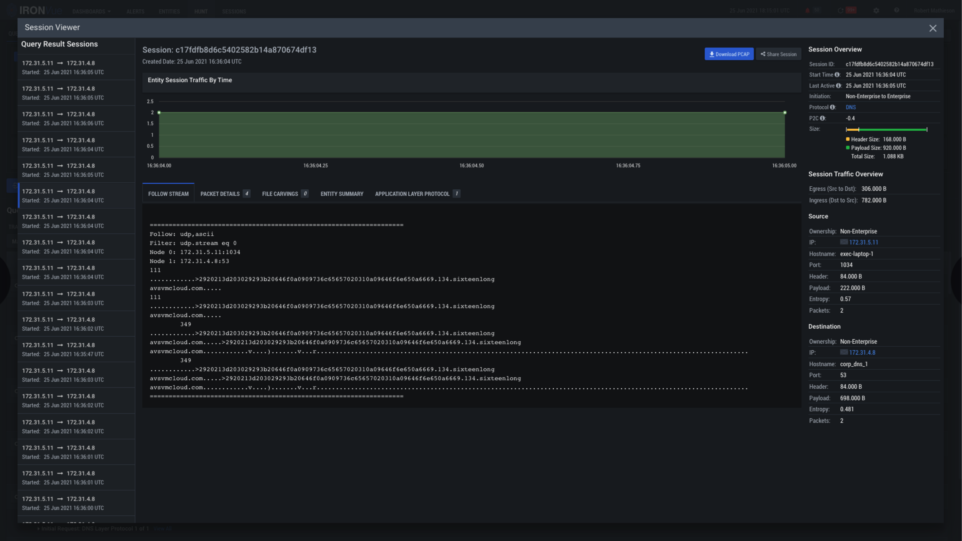Click the refresh icon with 99+ badge

841,10
